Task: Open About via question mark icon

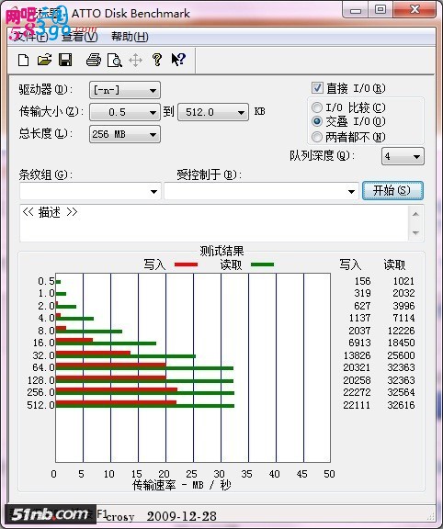Action: pyautogui.click(x=156, y=60)
